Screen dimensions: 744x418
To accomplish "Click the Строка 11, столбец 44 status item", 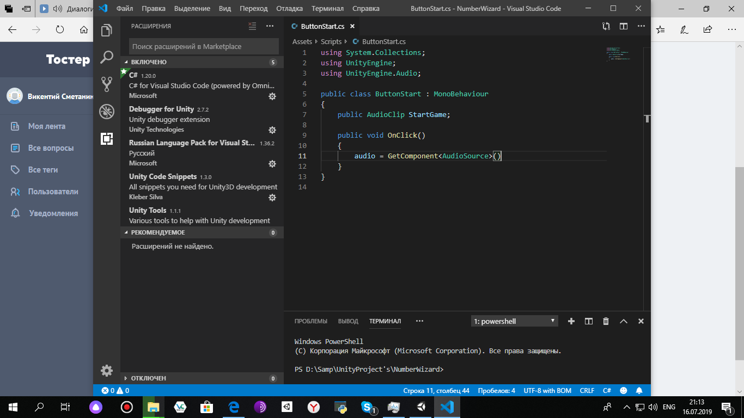I will 436,391.
